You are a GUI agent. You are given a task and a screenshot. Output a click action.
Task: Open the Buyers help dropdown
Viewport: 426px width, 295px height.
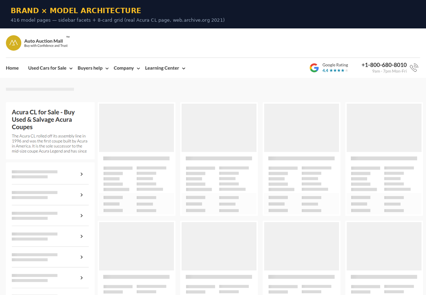tap(93, 68)
